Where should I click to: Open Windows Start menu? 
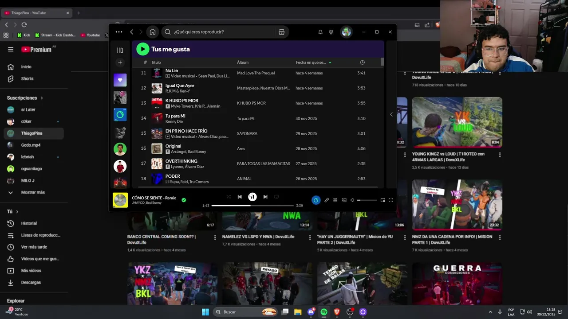point(205,312)
